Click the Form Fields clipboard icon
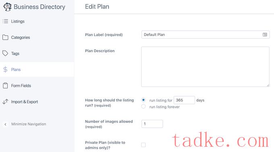This screenshot has width=274, height=152. (5, 85)
